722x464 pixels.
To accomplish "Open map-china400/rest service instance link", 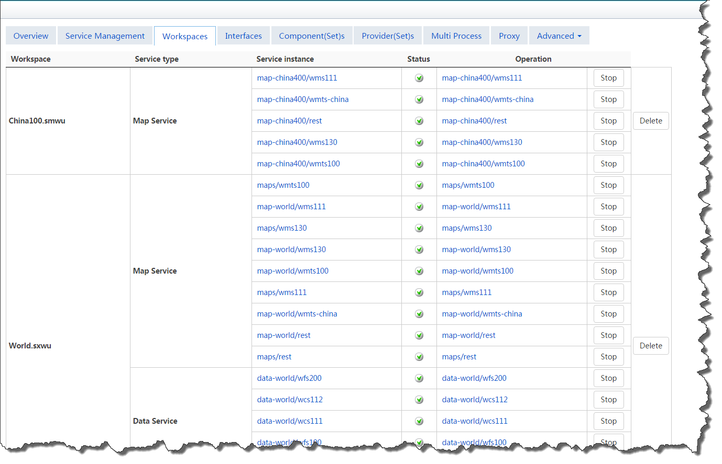I will coord(289,121).
